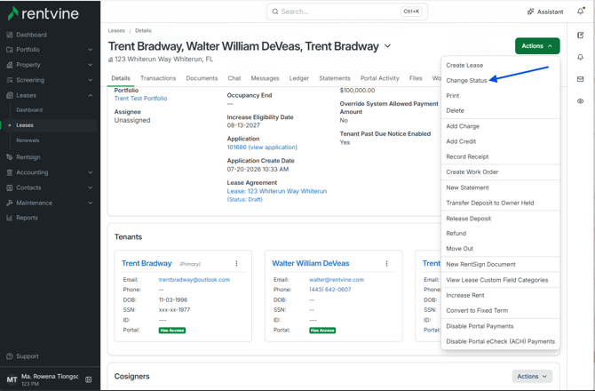Click the Reports chart icon
595x391 pixels.
click(x=10, y=218)
